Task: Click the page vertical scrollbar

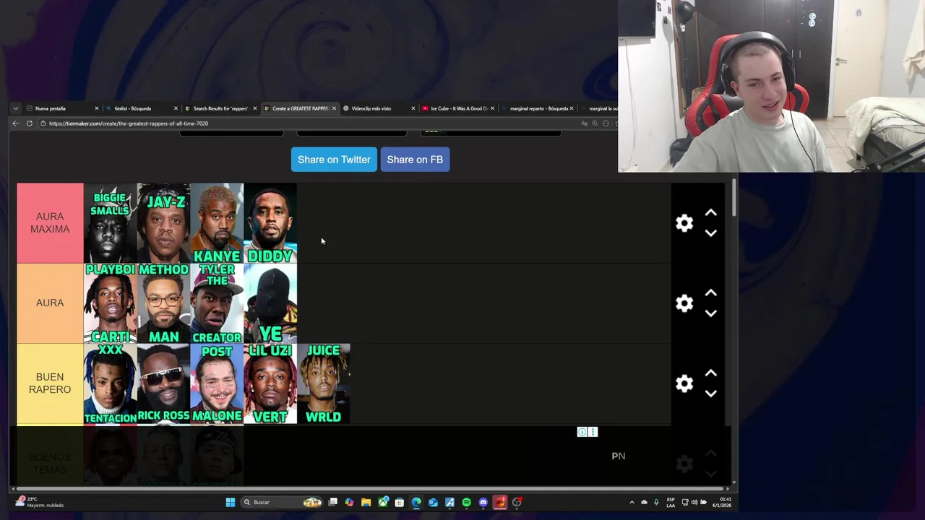Action: pos(734,197)
